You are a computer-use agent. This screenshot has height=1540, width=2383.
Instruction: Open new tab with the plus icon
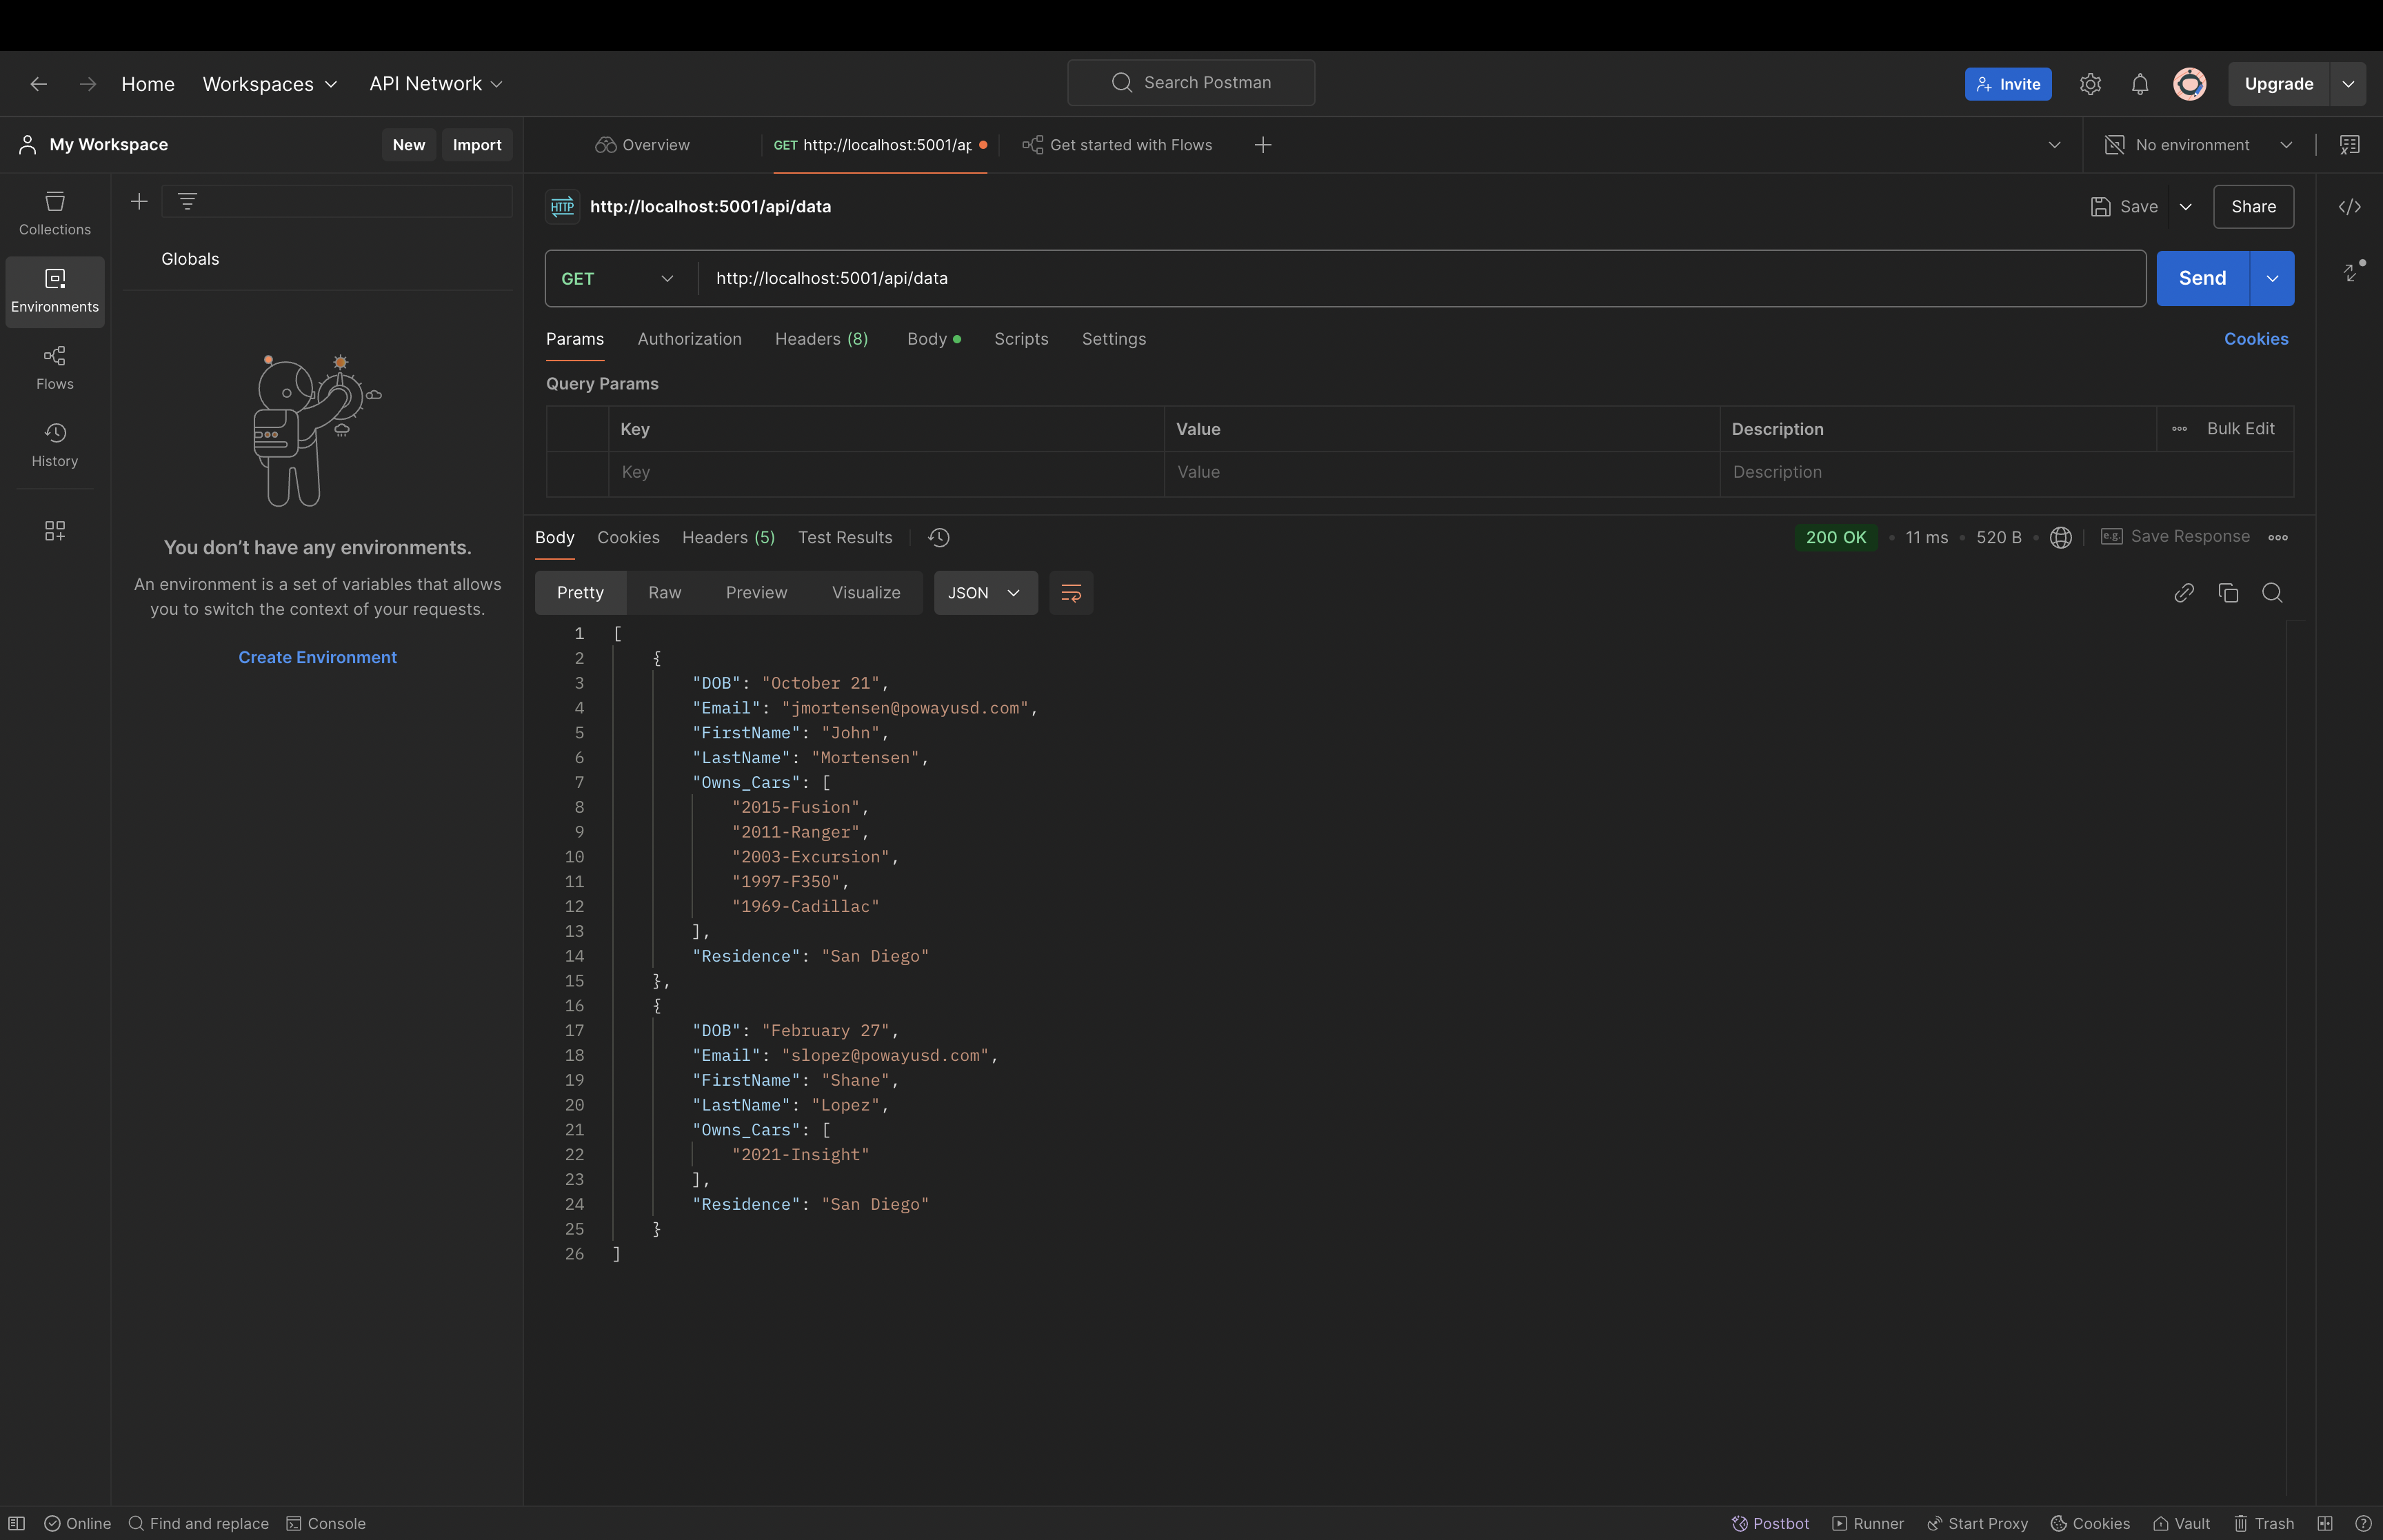pyautogui.click(x=1263, y=145)
